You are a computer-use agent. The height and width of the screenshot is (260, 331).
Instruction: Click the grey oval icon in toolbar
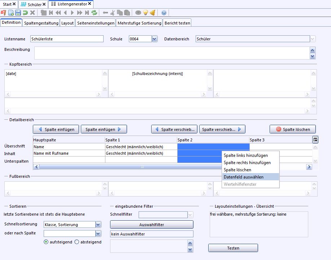[x=138, y=13]
